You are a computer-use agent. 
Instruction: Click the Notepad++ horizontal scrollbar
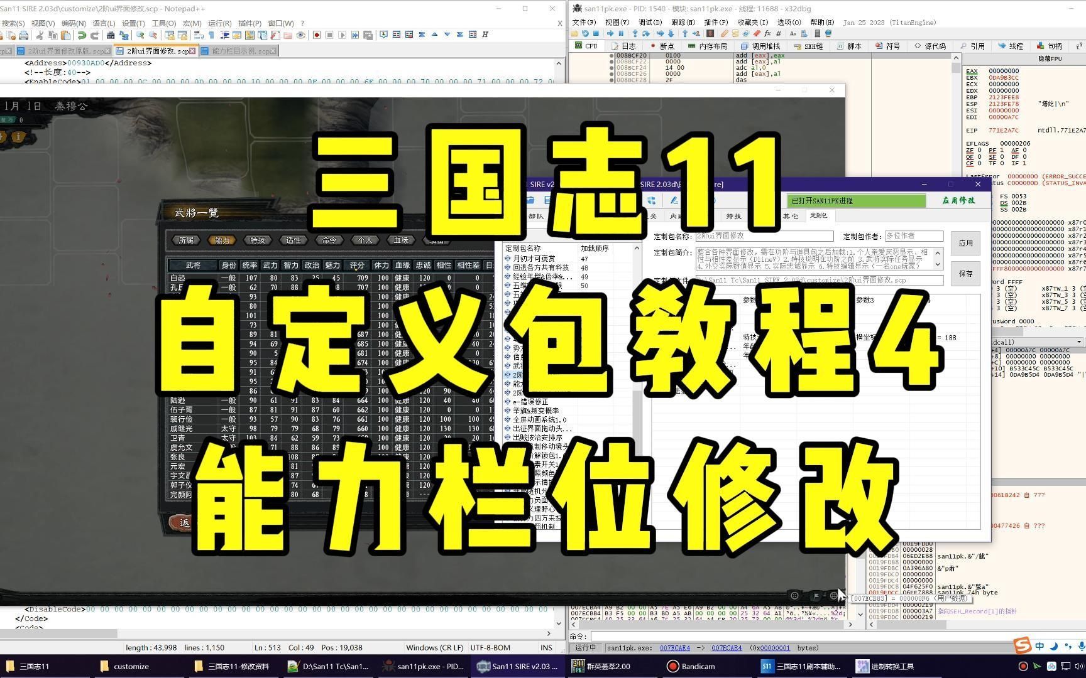tap(277, 633)
